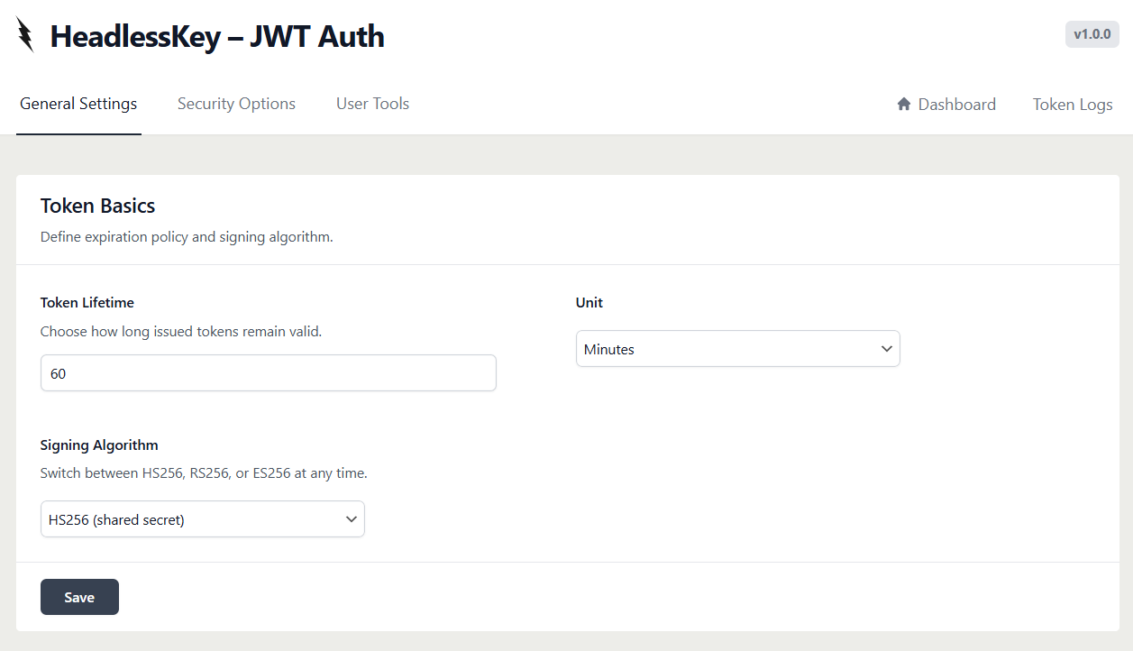Screen dimensions: 1133x651
Task: Go to the User Tools tab
Action: (x=372, y=104)
